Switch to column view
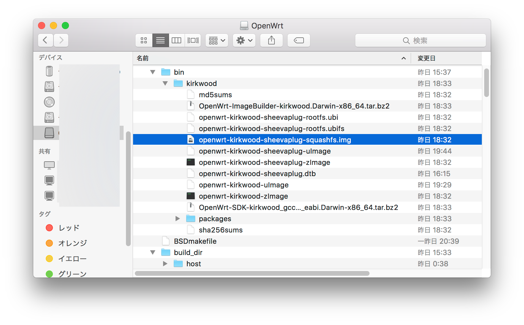 point(176,40)
